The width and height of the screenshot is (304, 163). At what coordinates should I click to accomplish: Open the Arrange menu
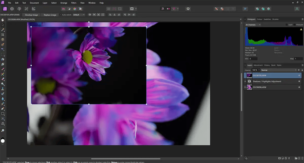point(64,3)
